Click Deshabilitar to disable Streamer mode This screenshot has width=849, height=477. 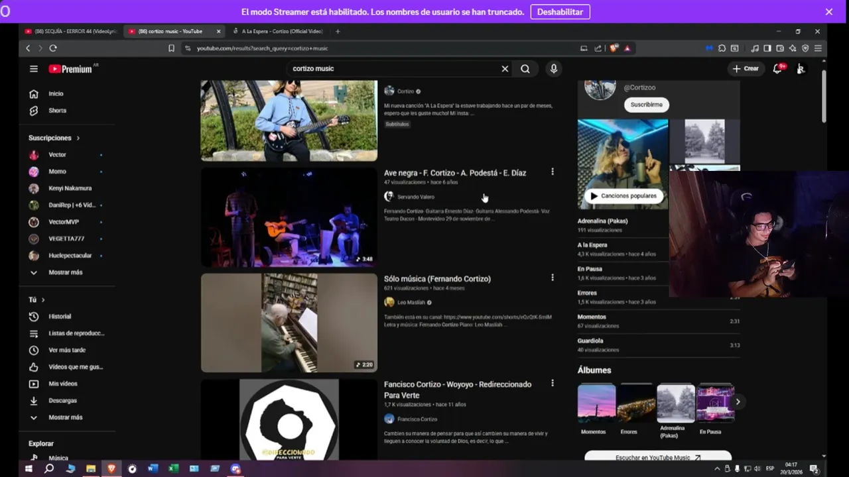(560, 12)
